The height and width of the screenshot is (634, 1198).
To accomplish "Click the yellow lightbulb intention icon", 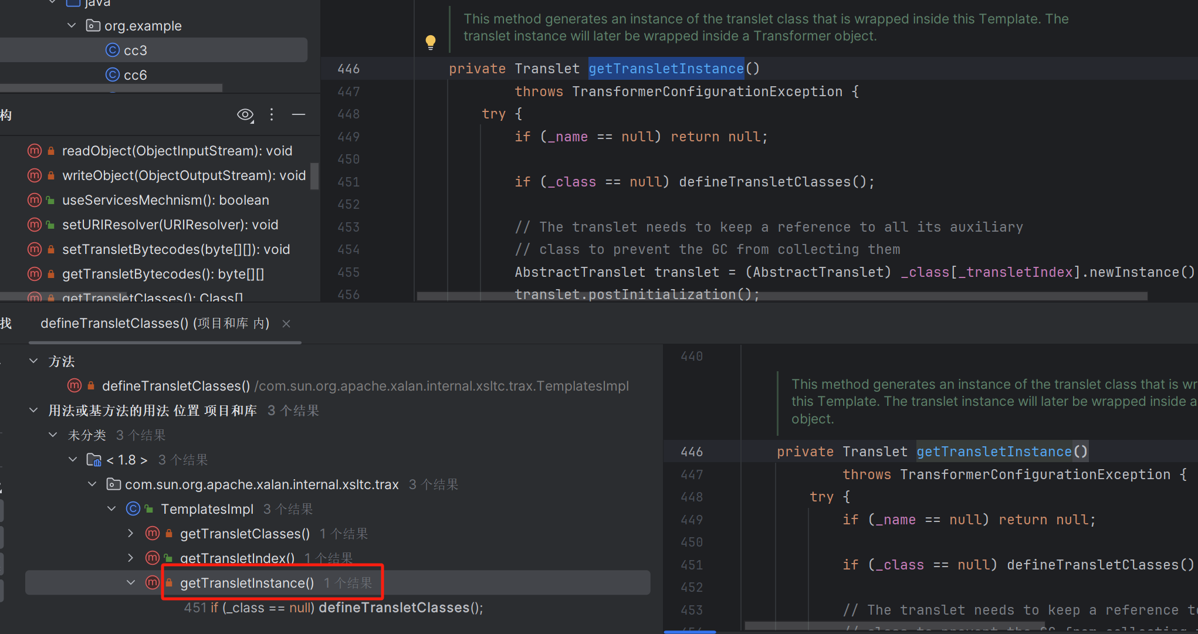I will point(431,42).
